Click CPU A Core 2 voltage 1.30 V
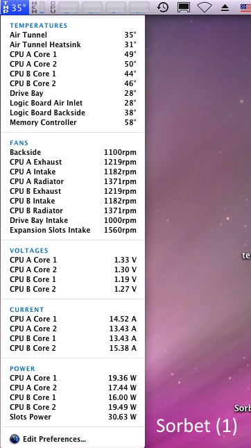The width and height of the screenshot is (251, 448). tap(73, 269)
